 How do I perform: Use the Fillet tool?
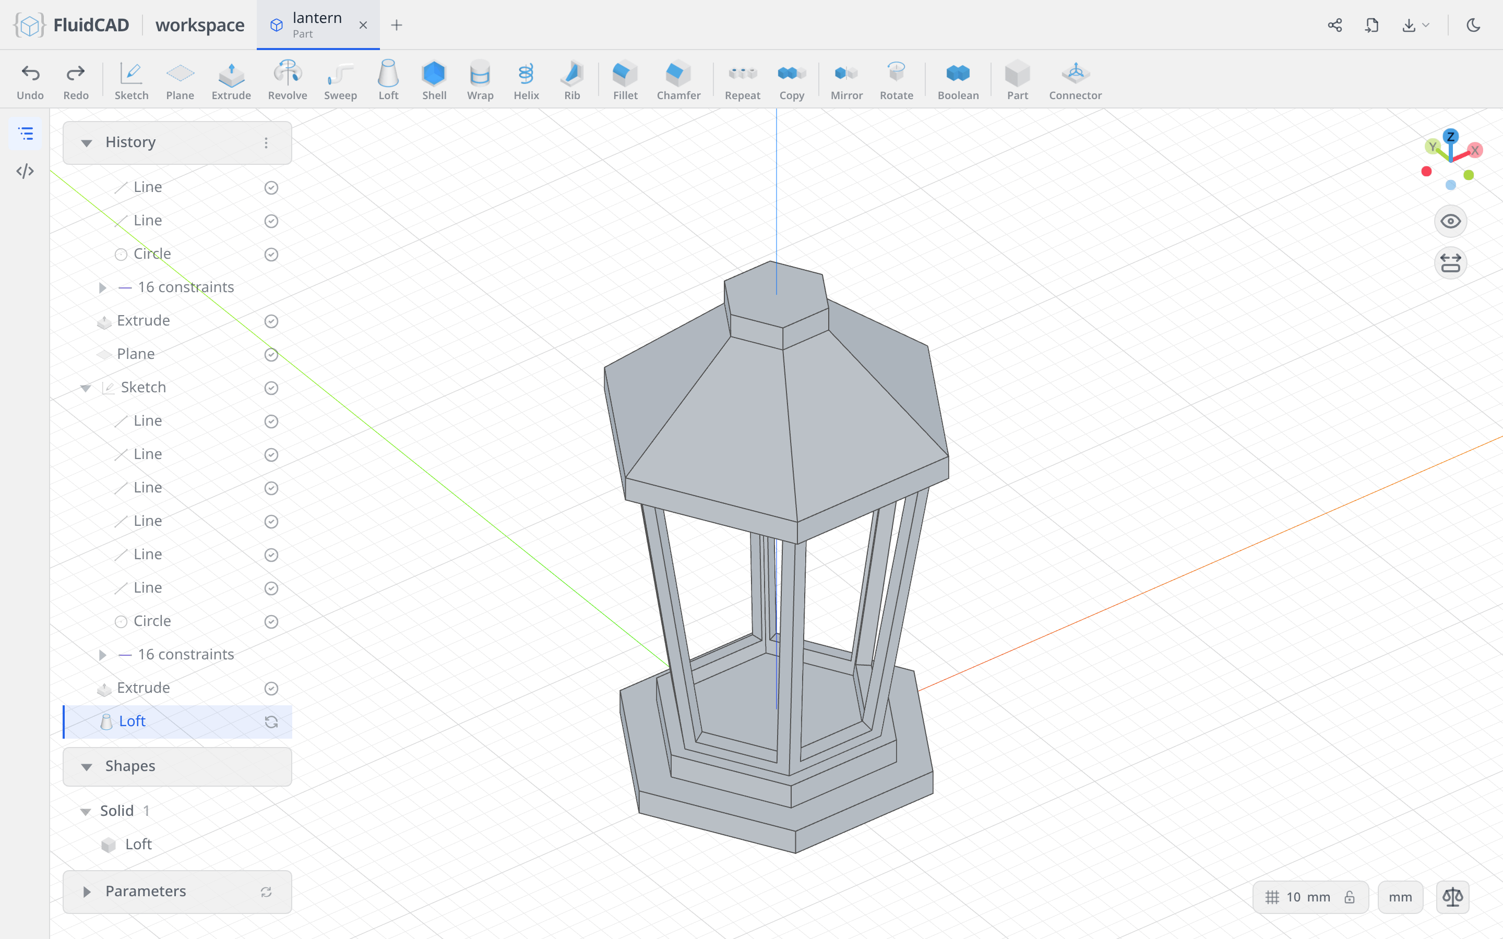pyautogui.click(x=625, y=81)
